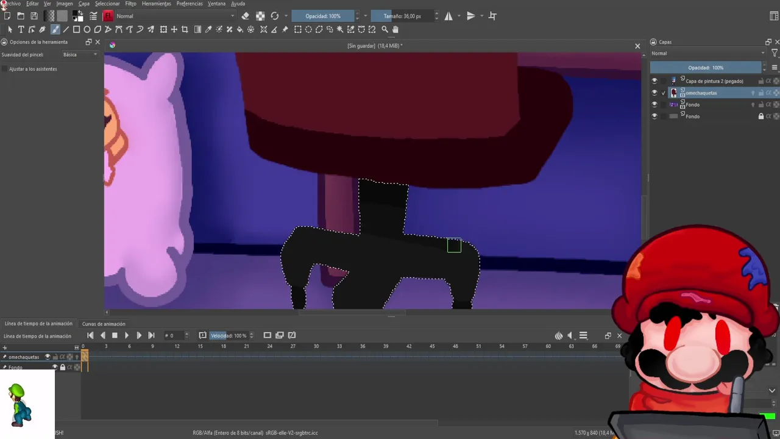780x439 pixels.
Task: Open the timeline hamburger settings menu
Action: coord(583,335)
